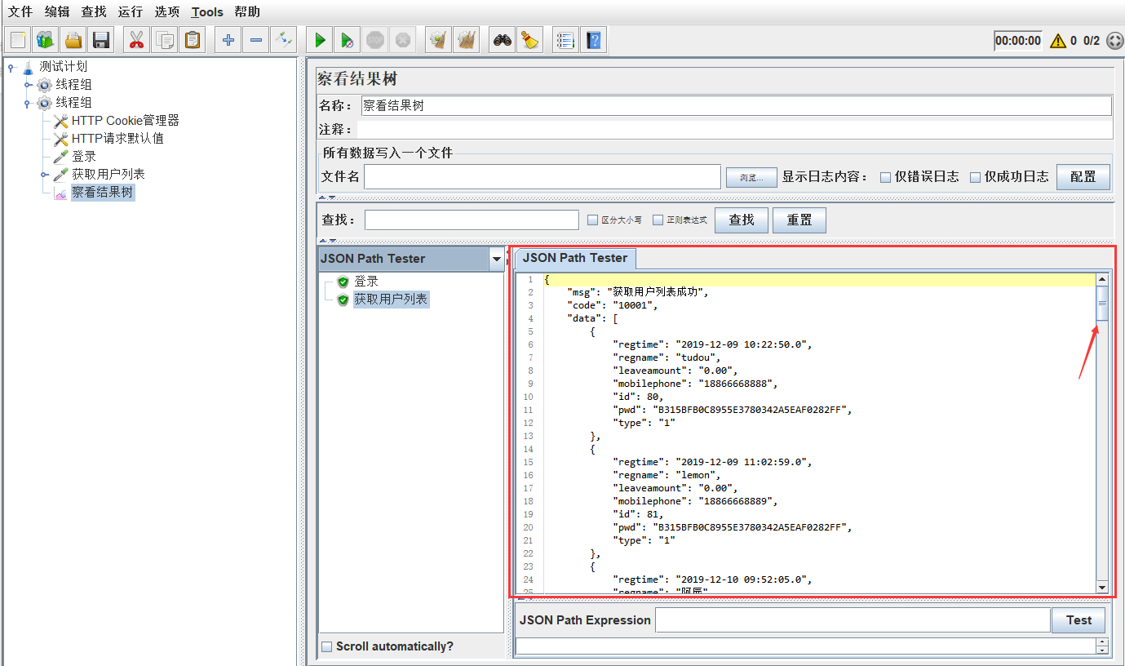Click the Save test plan icon
1125x666 pixels.
point(100,40)
